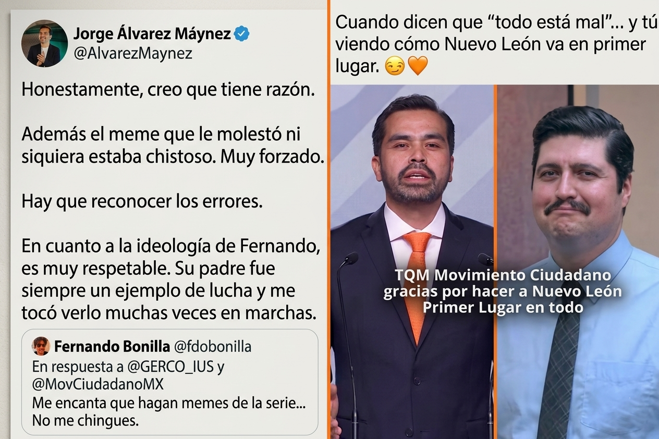Click the podium microphone in the left panel
659x439 pixels.
pyautogui.click(x=348, y=259)
